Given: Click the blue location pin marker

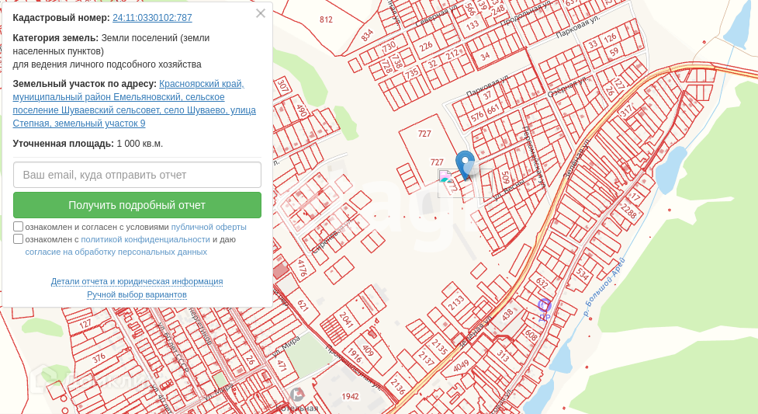Looking at the screenshot, I should coord(465,165).
